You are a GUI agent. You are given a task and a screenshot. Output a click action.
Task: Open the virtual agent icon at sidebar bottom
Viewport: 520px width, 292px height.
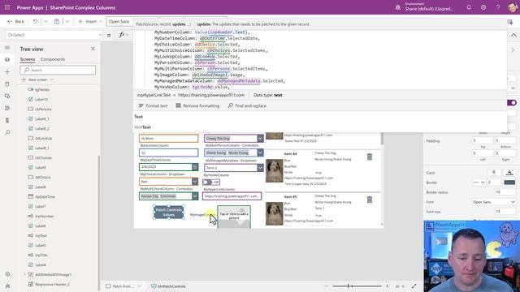(x=7, y=286)
